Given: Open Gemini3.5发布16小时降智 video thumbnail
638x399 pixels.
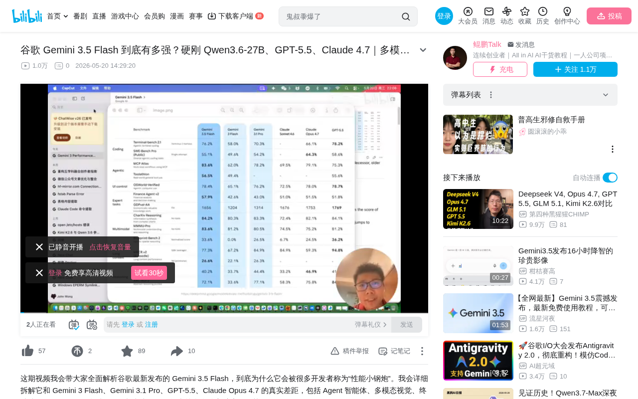Looking at the screenshot, I should coord(478,266).
